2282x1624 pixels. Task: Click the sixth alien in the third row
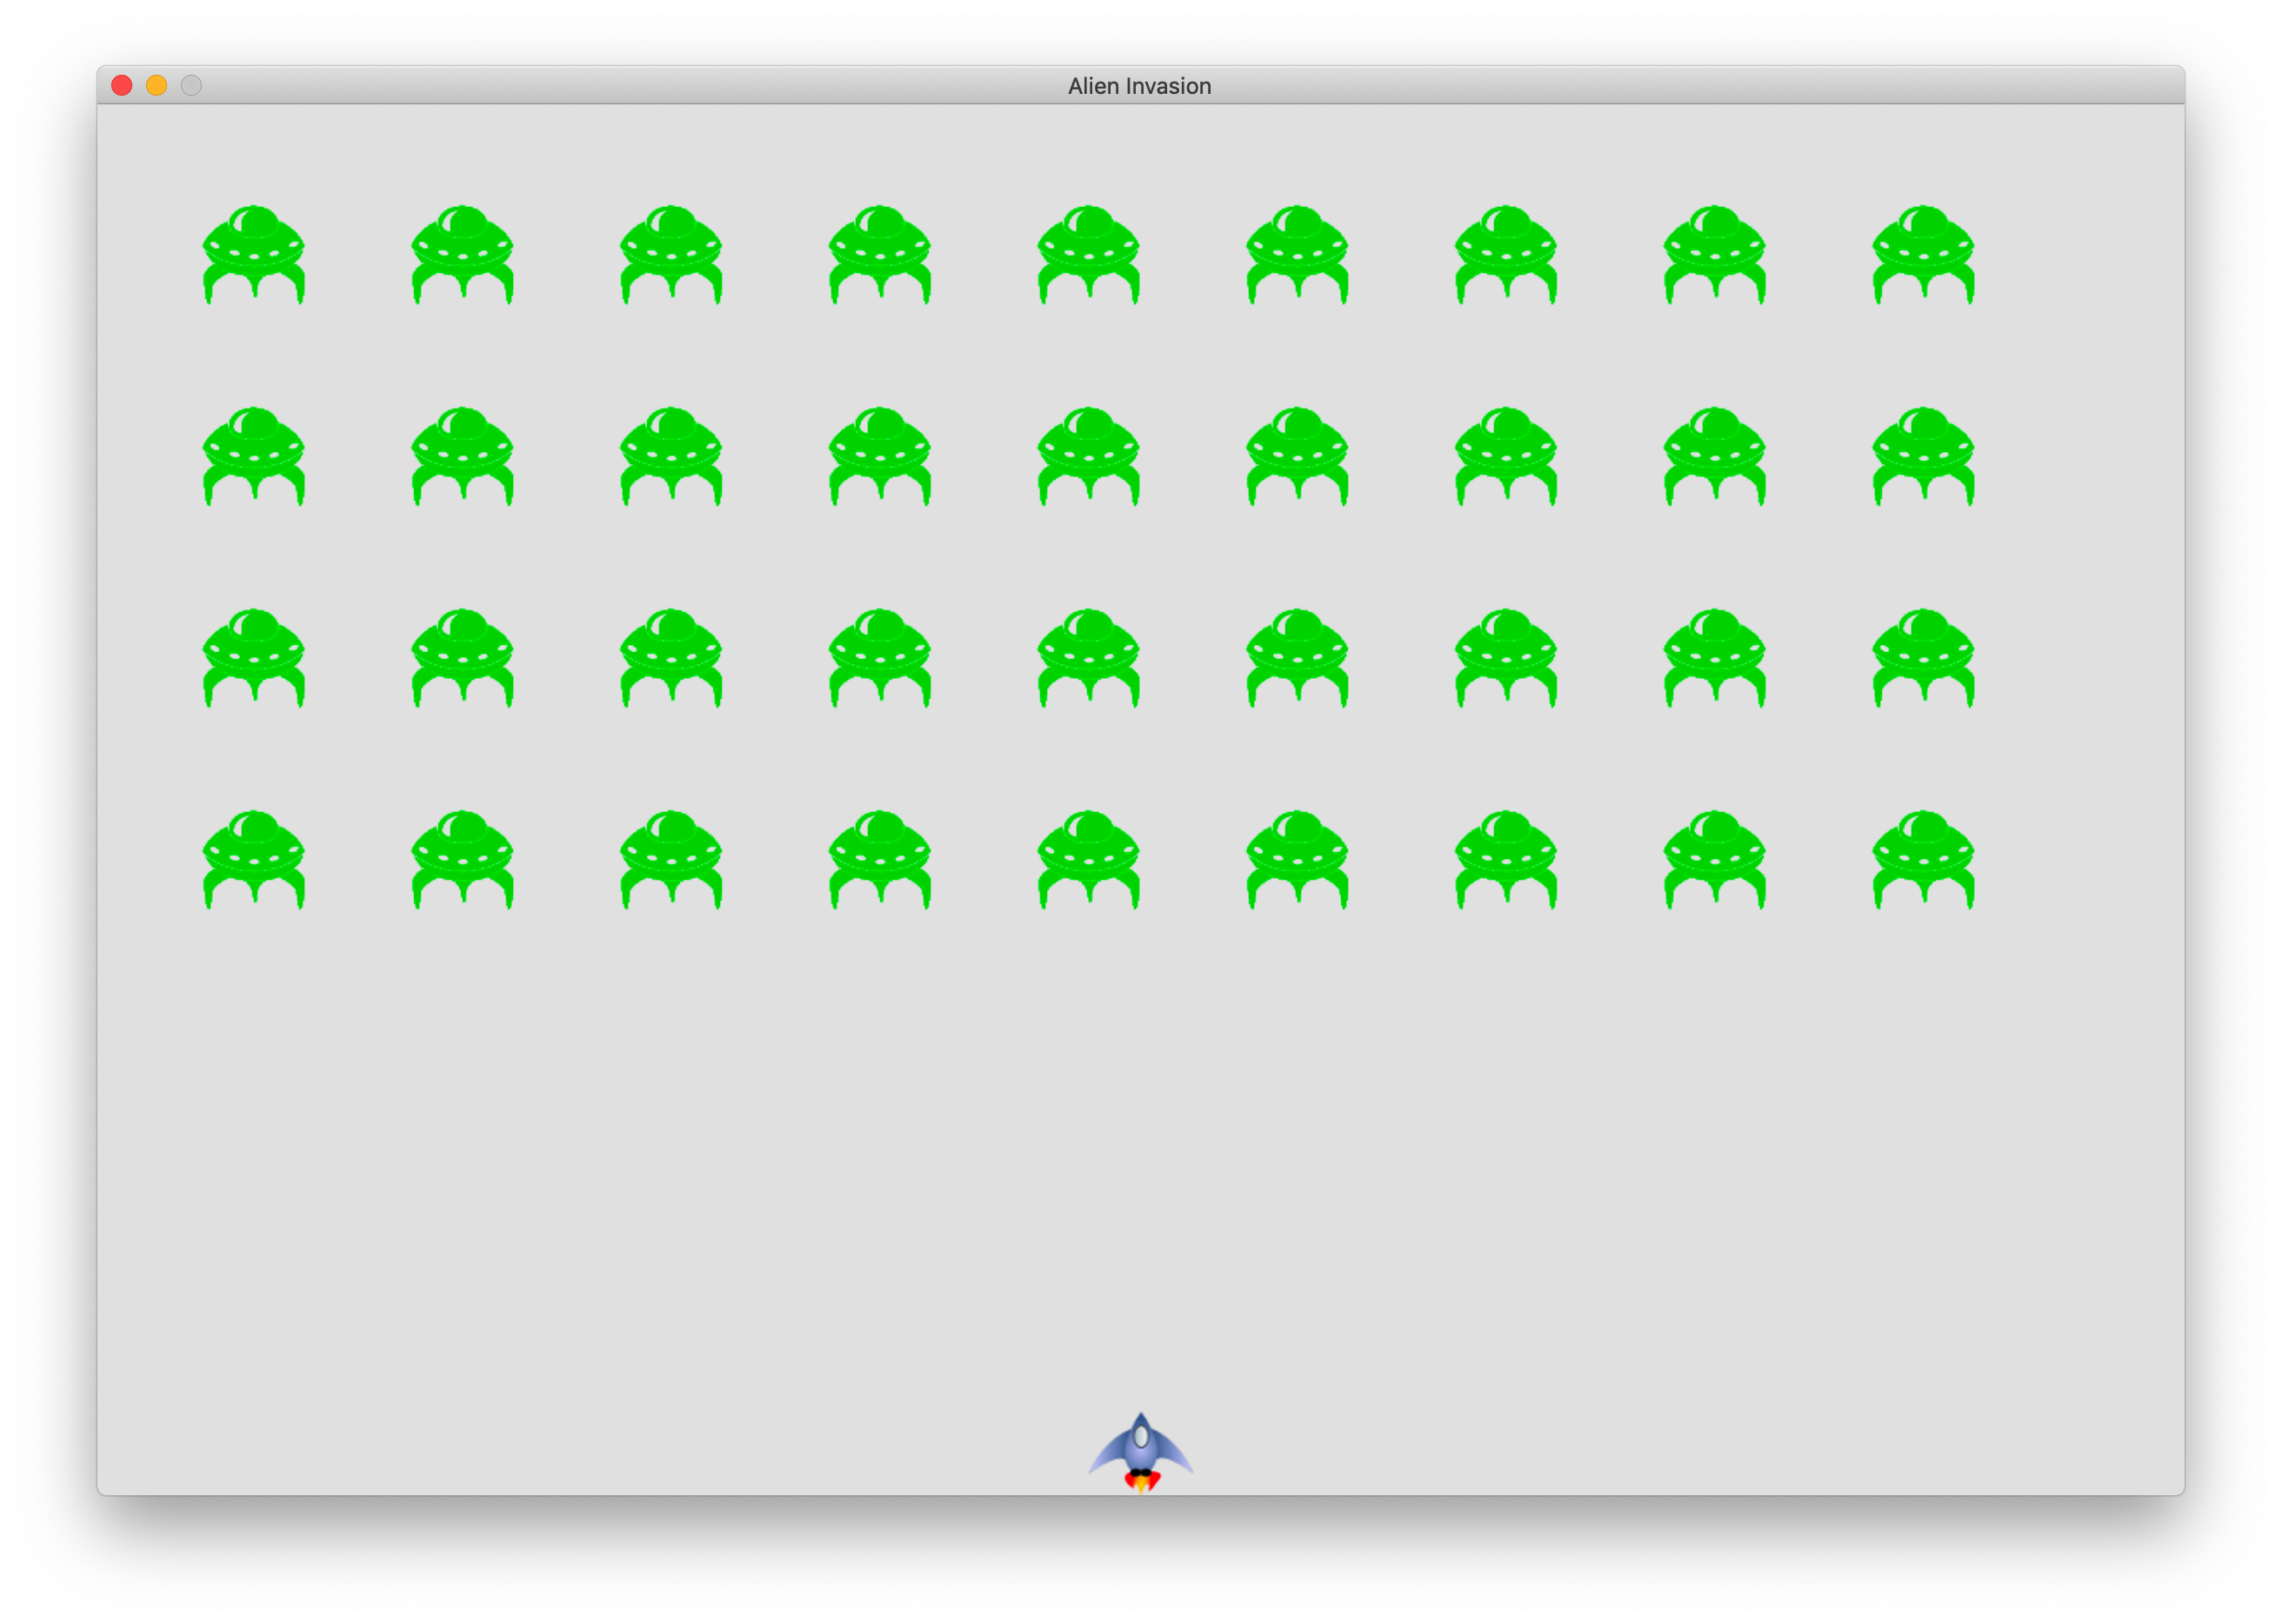click(1298, 657)
